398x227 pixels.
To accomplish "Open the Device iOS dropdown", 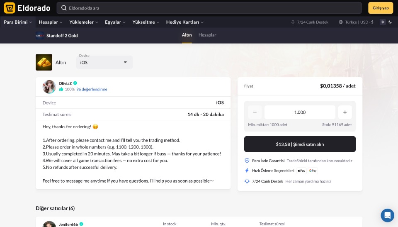I will pyautogui.click(x=104, y=62).
